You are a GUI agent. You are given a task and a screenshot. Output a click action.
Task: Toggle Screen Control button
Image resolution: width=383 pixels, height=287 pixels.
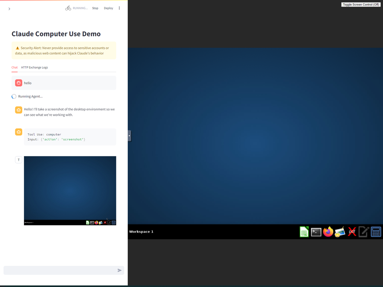[361, 4]
